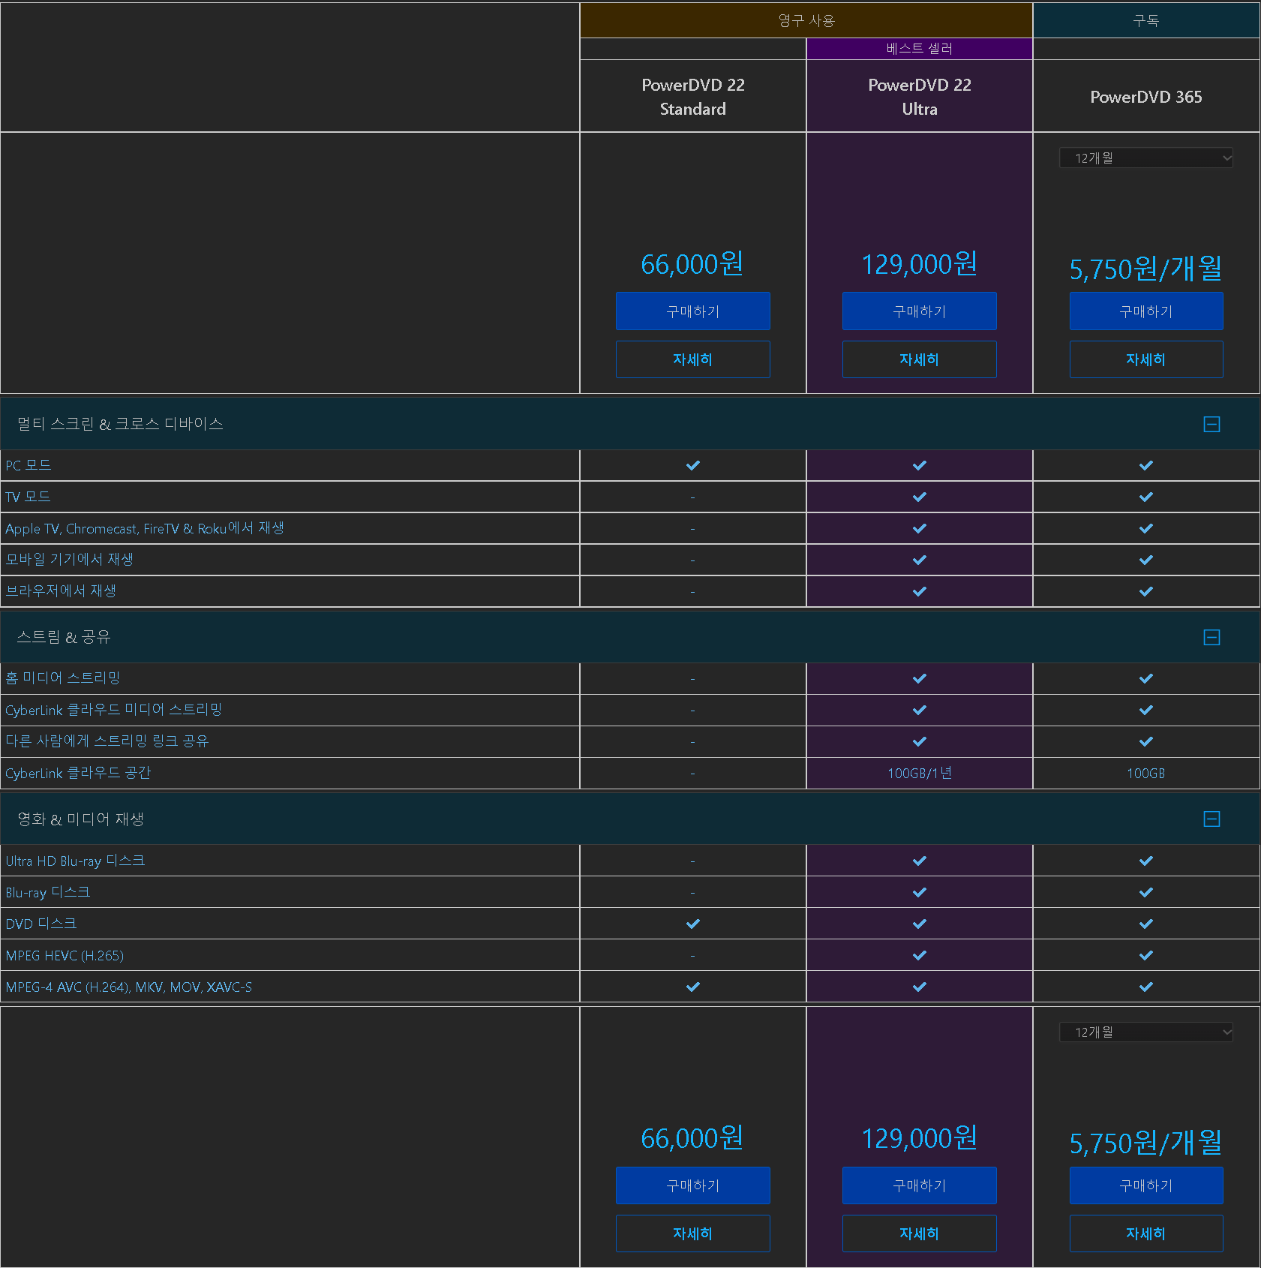Open 다른 사람에게 스트리밍 링크 공유 link
Image resolution: width=1261 pixels, height=1268 pixels.
pyautogui.click(x=107, y=741)
